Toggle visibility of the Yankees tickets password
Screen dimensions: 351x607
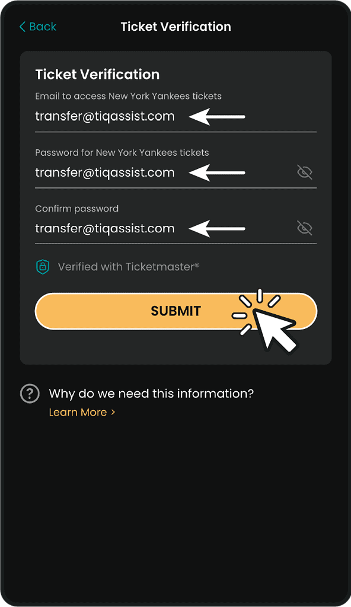pyautogui.click(x=305, y=172)
